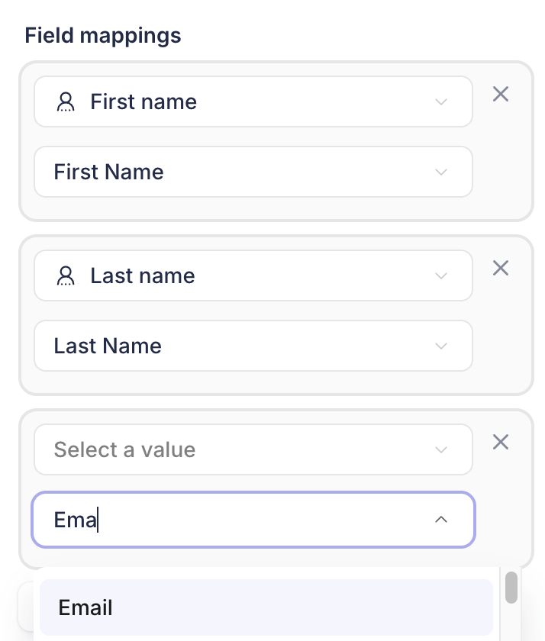Expand the chevron on the capitalized 'First Name' dropdown

point(440,172)
